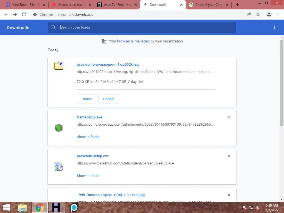Close the Asus ZenFone Max tab
Image resolution: width=284 pixels, height=213 pixels.
pyautogui.click(x=136, y=5)
